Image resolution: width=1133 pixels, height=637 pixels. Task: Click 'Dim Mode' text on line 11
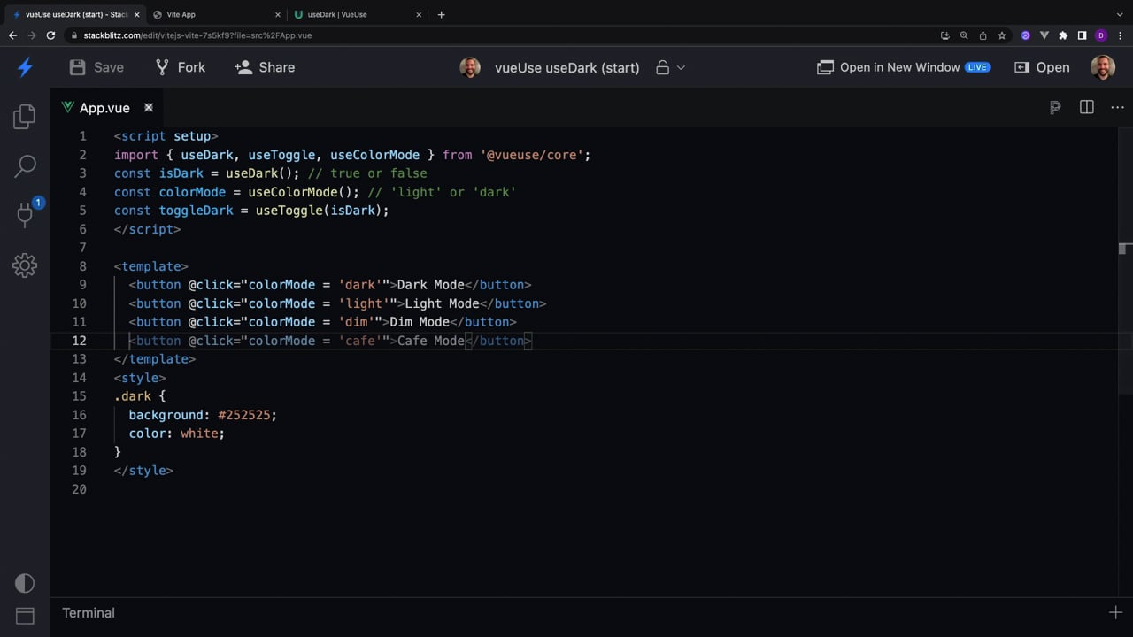(420, 322)
